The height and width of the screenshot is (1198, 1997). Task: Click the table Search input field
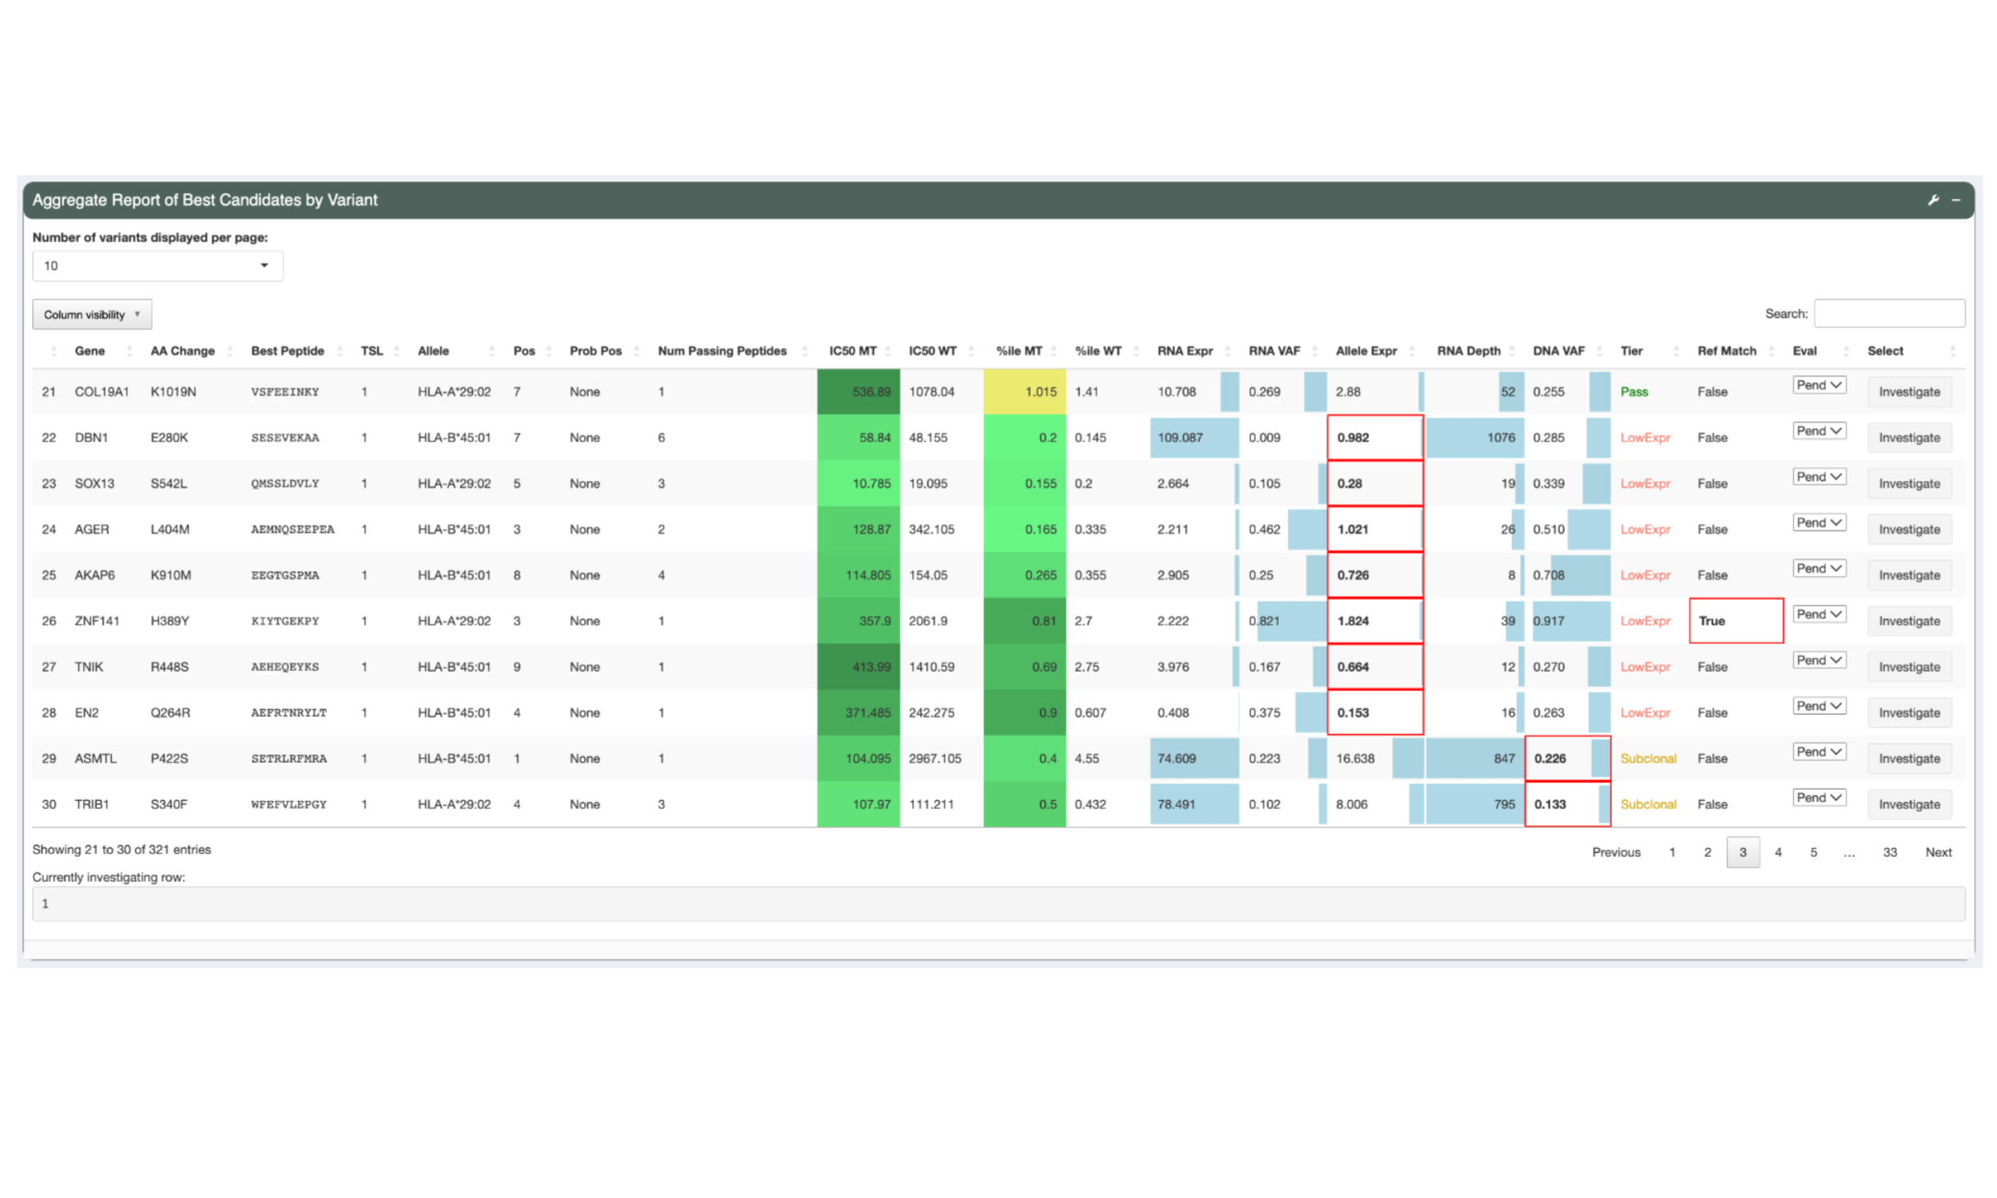1889,313
